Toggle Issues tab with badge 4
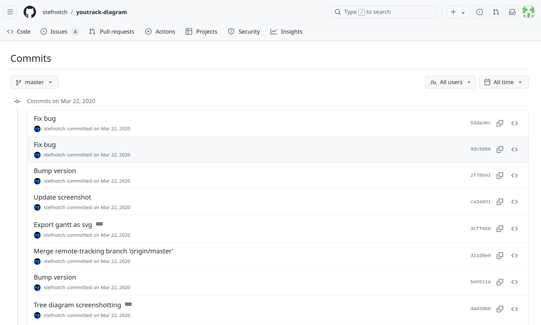The height and width of the screenshot is (325, 541). tap(60, 31)
